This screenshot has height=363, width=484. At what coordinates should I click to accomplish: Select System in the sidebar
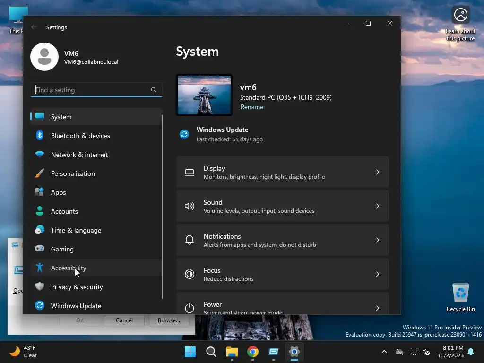[x=96, y=117]
